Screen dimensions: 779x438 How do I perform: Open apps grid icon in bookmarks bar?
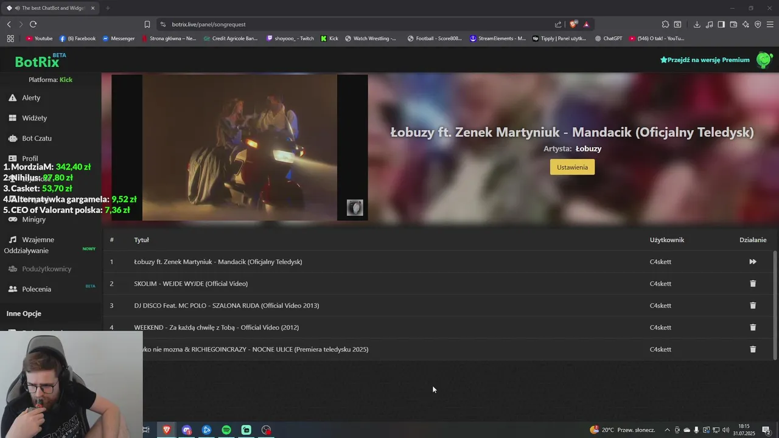[x=10, y=38]
